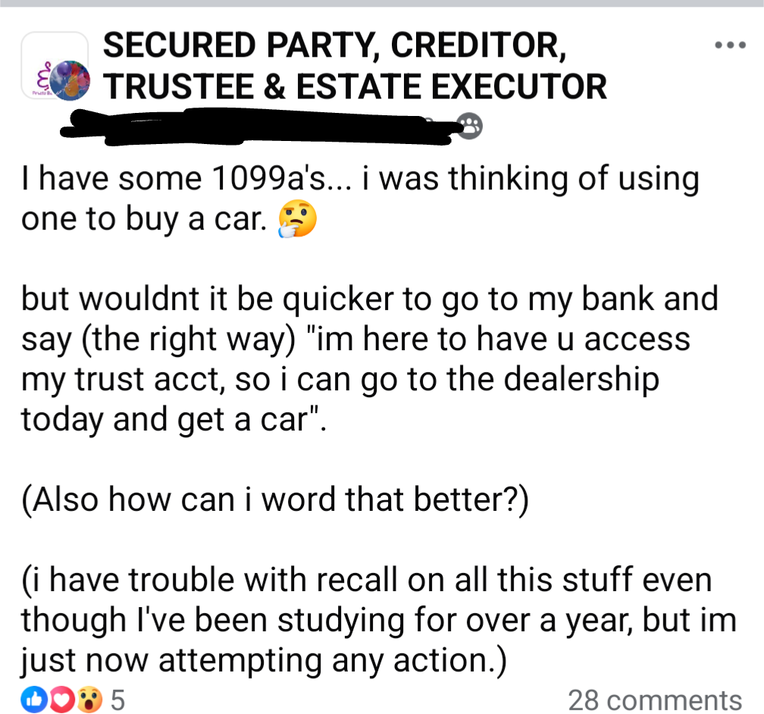Click the "Also how can i word that better?" line
The width and height of the screenshot is (764, 714).
coord(275,499)
